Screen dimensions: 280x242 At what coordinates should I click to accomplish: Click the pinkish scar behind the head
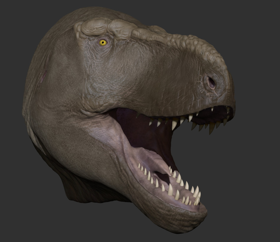click(43, 76)
